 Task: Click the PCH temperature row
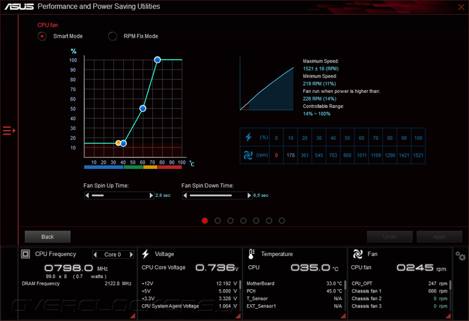pos(294,291)
